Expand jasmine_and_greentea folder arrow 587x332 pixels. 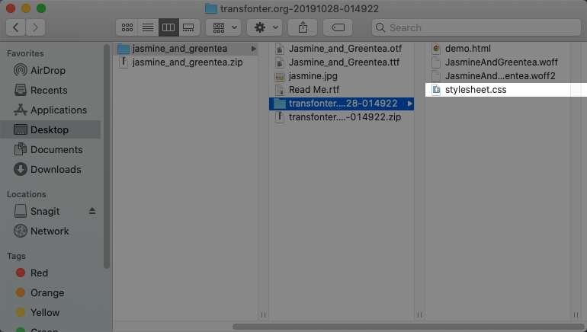point(253,49)
